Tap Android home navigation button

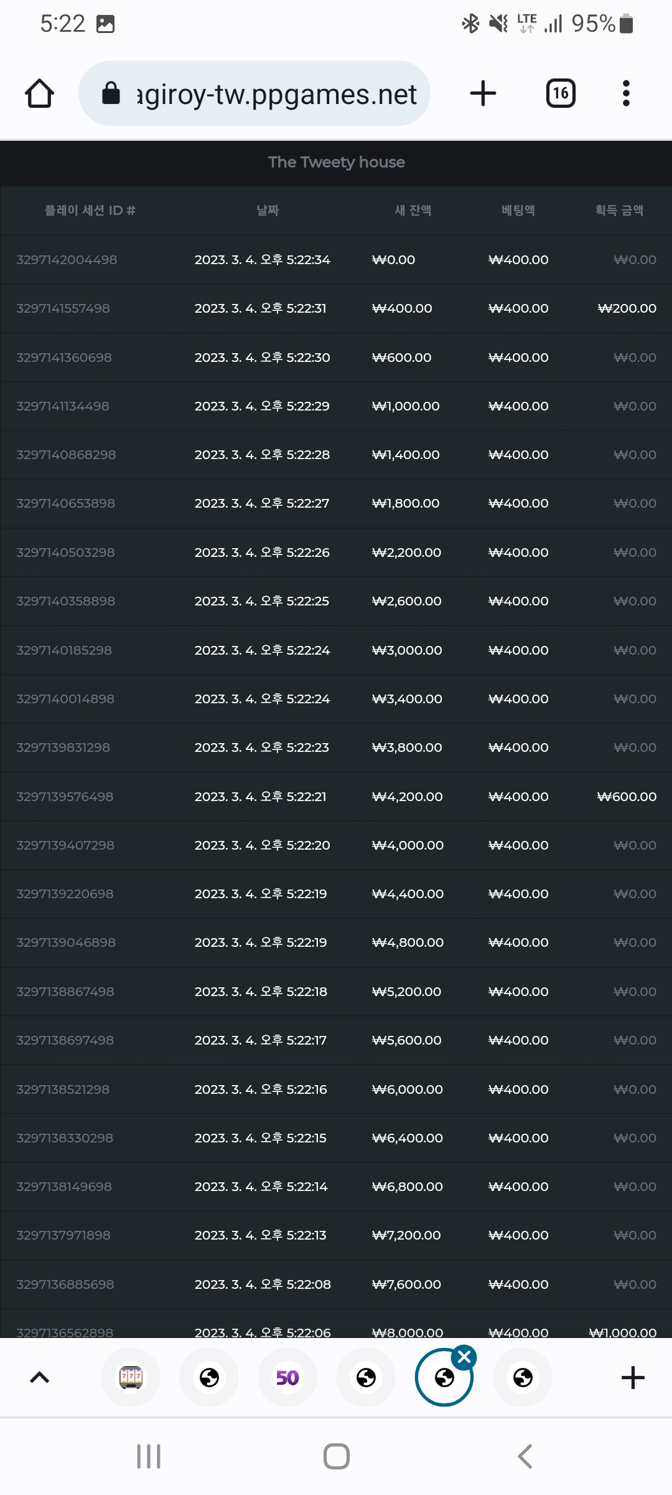(337, 1456)
